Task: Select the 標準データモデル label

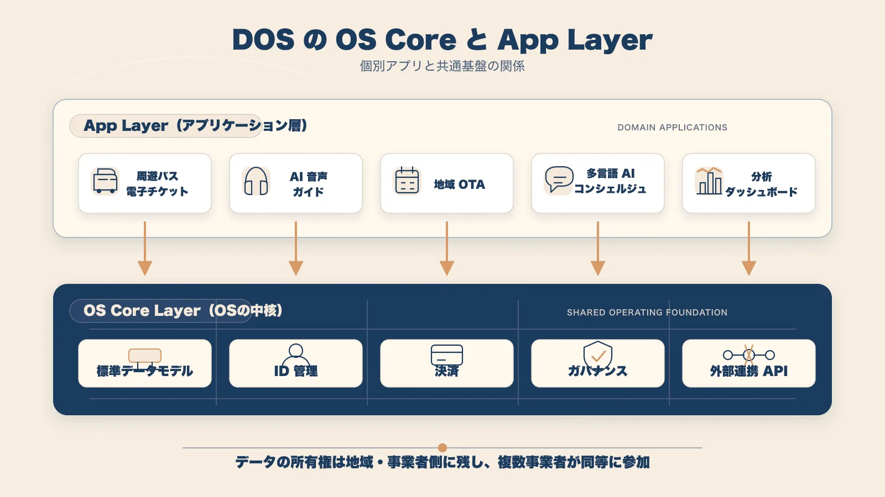Action: click(x=145, y=371)
